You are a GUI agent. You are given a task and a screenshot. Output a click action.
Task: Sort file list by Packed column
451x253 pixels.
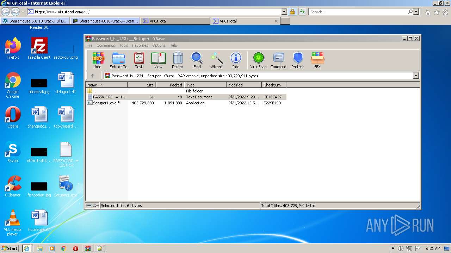tap(170, 85)
